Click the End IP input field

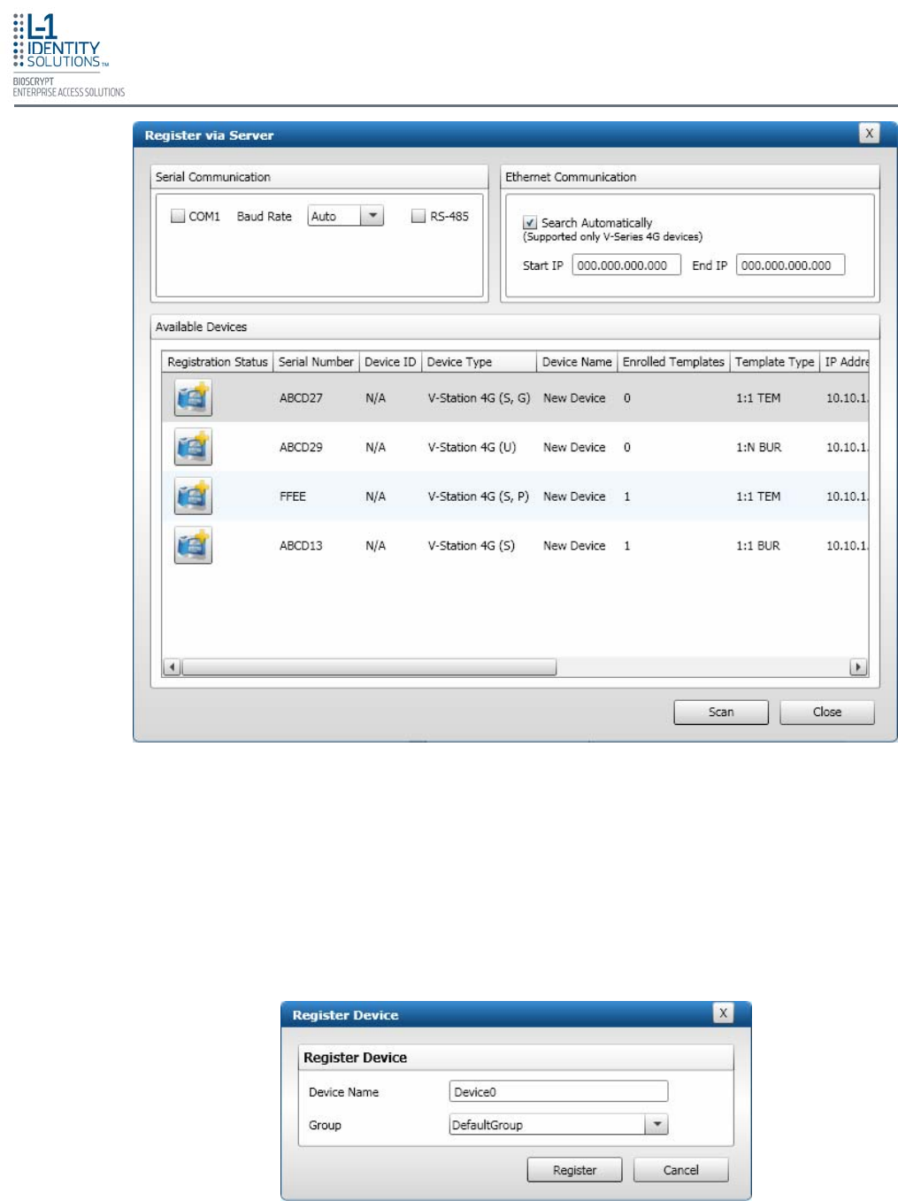pyautogui.click(x=791, y=266)
